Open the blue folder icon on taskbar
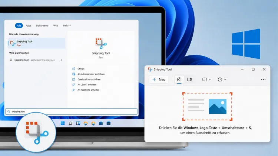The image size is (278, 156). [101, 123]
